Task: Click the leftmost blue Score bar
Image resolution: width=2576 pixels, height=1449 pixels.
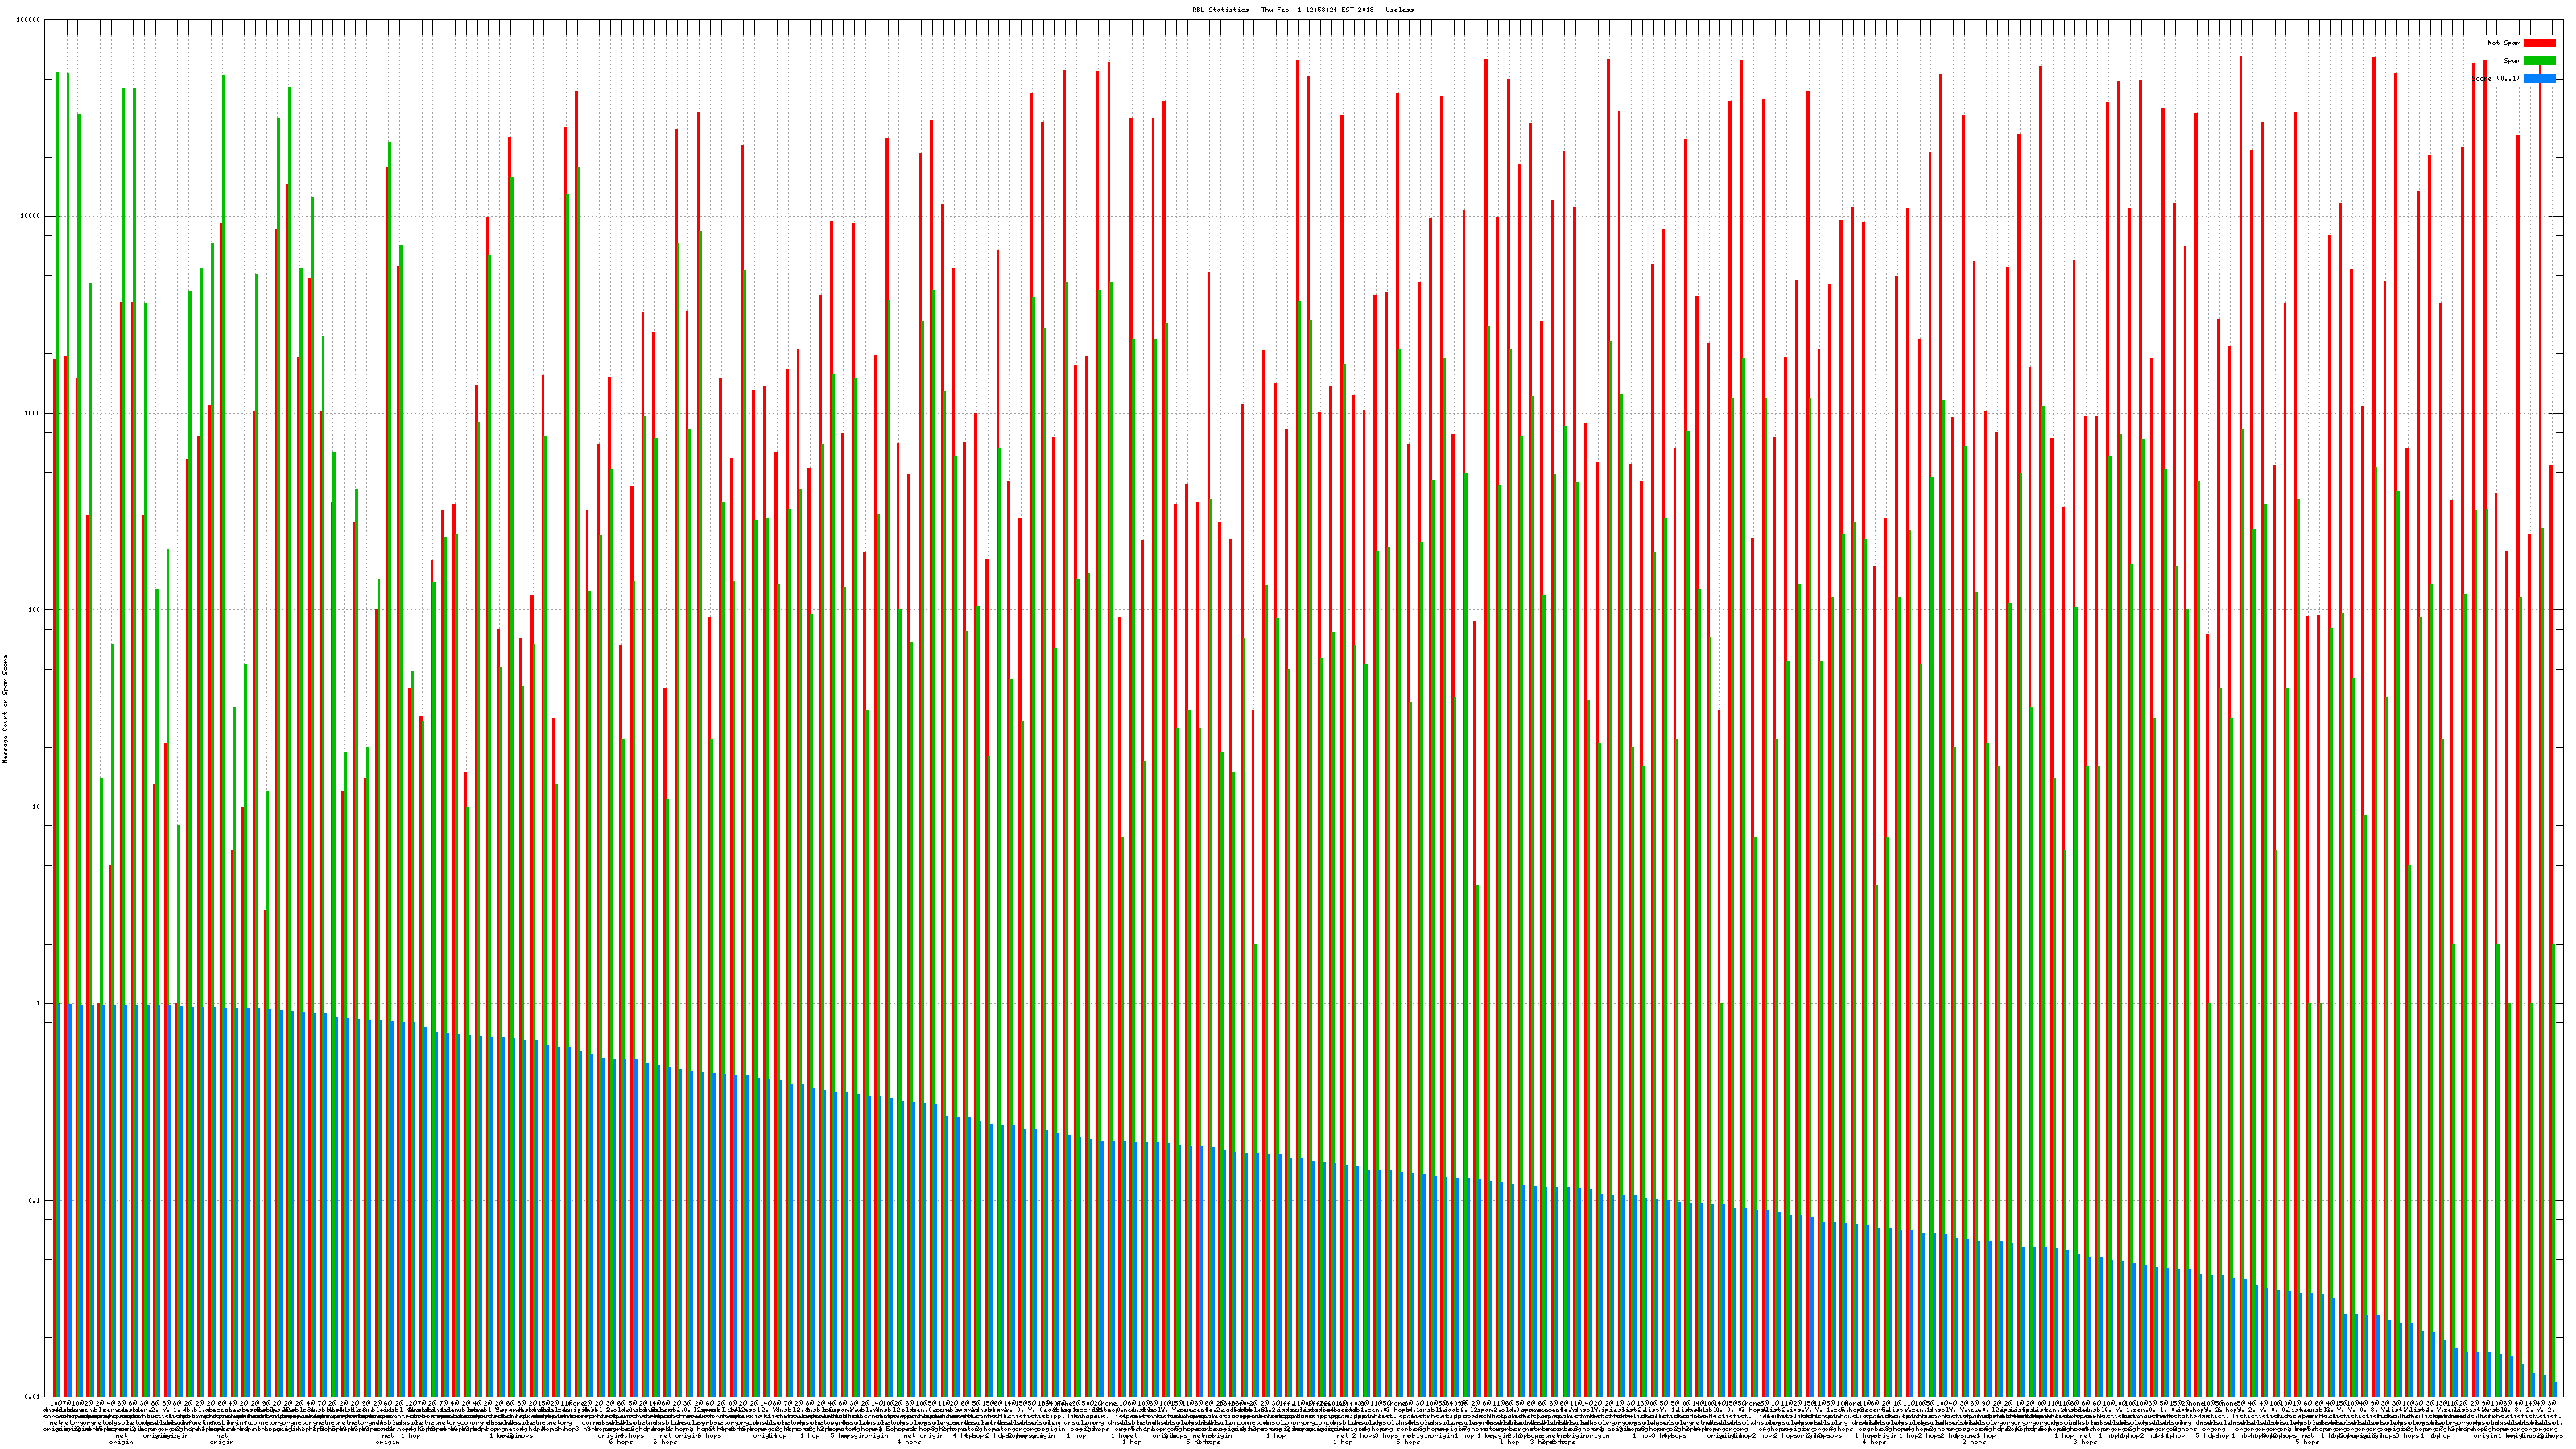Action: click(59, 1200)
